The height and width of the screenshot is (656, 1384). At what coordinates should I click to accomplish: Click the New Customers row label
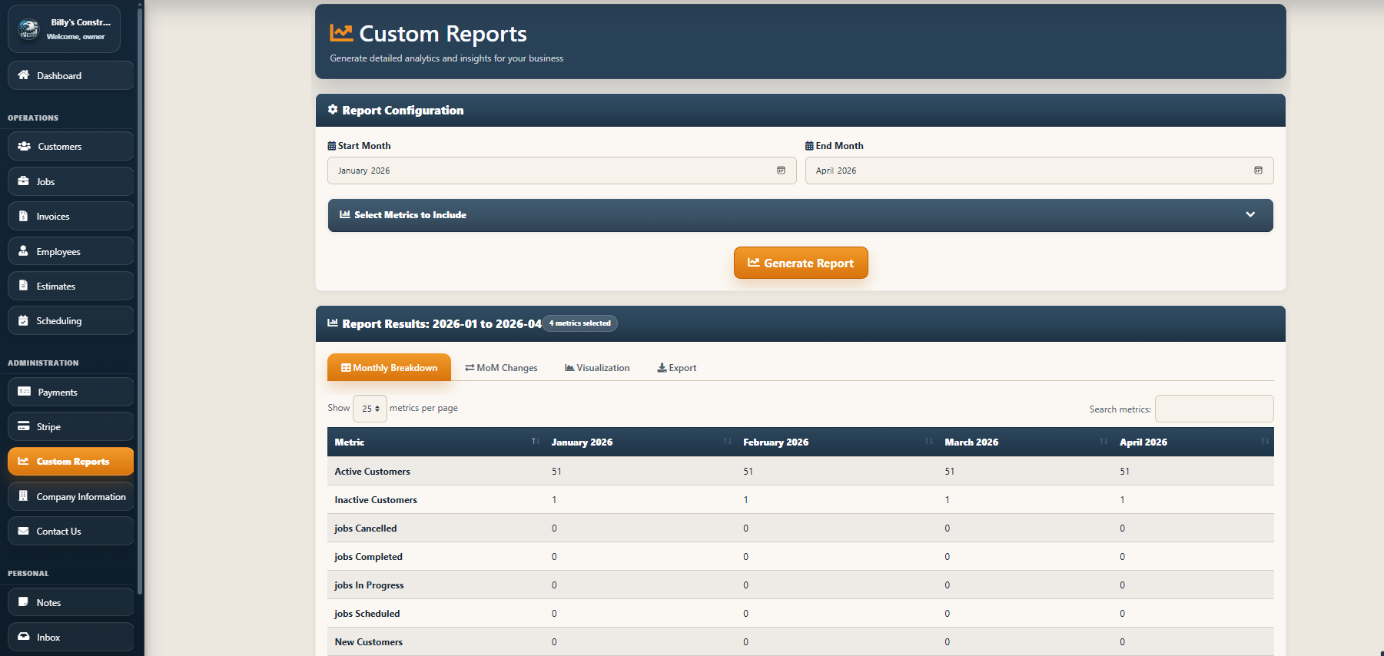368,641
